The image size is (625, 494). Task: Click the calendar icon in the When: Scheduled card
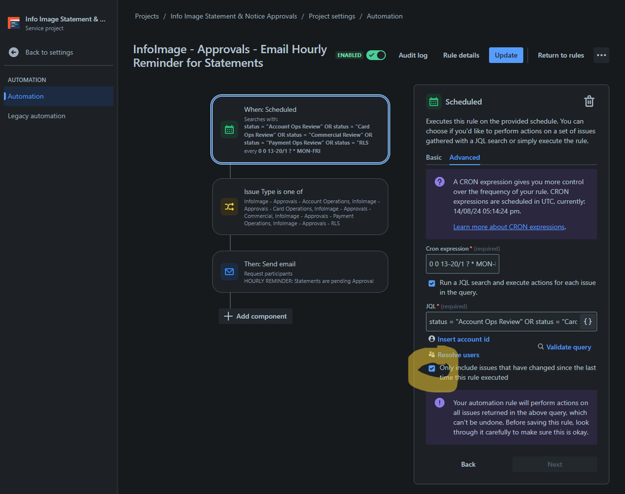click(x=229, y=129)
